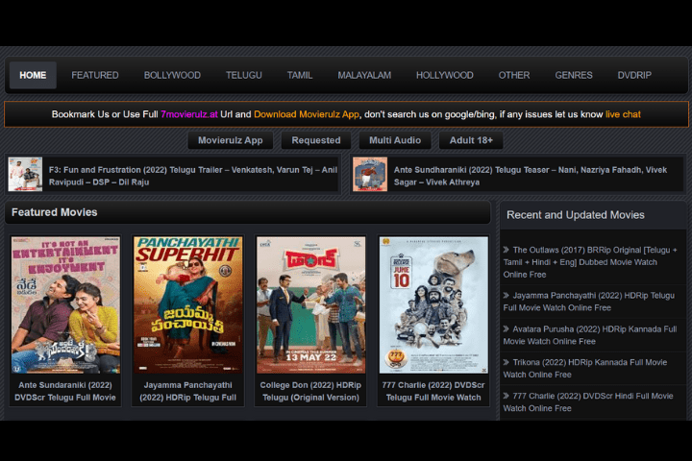This screenshot has height=461, width=692.
Task: Open the GENRES menu
Action: [574, 75]
